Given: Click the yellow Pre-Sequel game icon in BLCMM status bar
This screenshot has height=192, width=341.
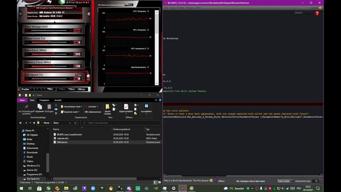Looking at the screenshot, I should 211,180.
